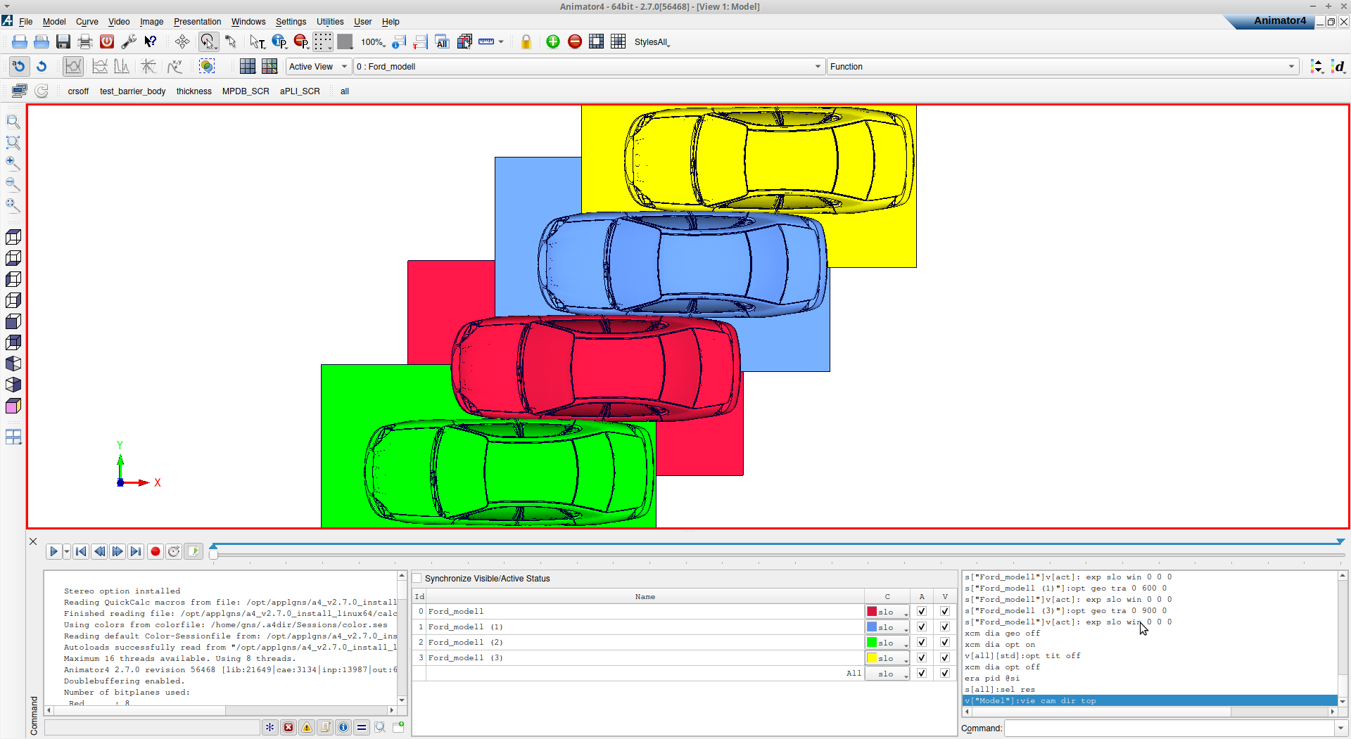This screenshot has height=739, width=1351.
Task: Click the undo with 'a' icon
Action: click(x=19, y=67)
